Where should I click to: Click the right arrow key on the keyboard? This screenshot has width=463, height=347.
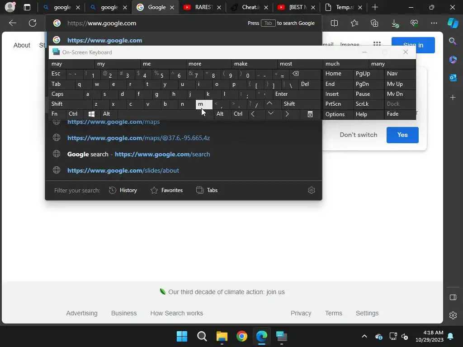(x=287, y=114)
